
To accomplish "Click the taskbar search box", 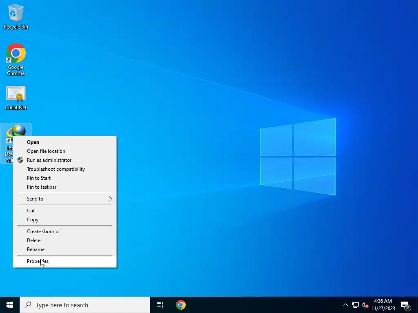I will (85, 305).
